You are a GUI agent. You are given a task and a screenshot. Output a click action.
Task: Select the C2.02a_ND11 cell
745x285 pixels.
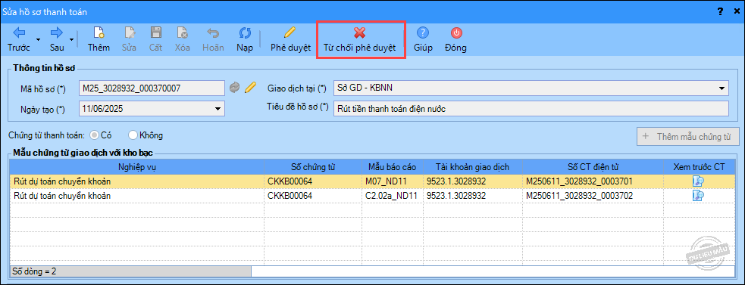[x=393, y=195]
